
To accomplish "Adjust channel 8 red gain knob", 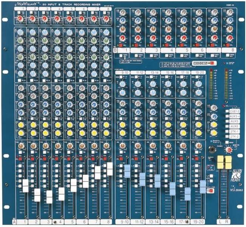I will tap(106, 19).
